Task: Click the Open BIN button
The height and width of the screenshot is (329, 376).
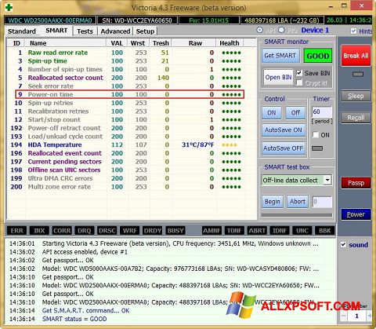Action: 278,77
